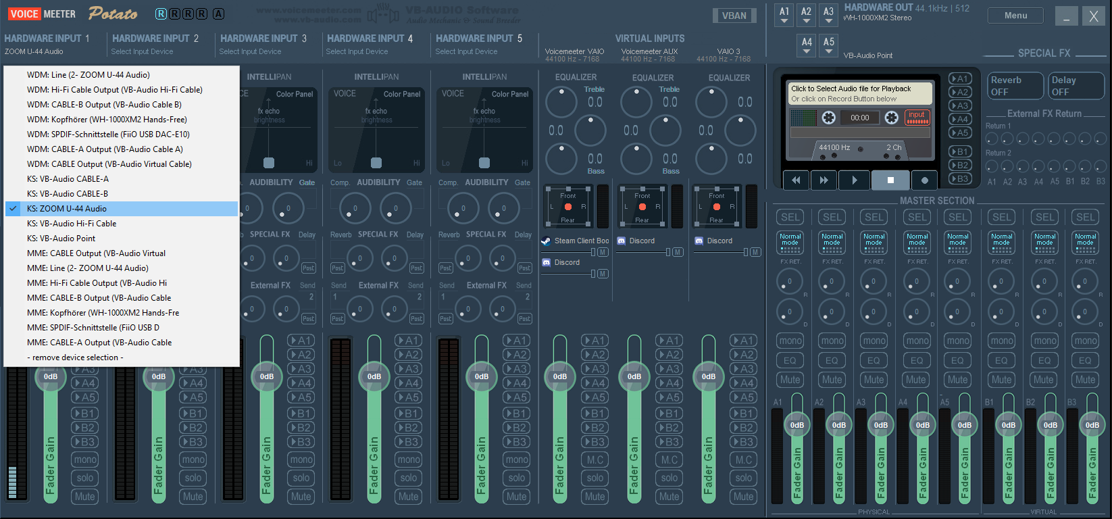Viewport: 1112px width, 519px height.
Task: Open A2 hardware output device dropdown
Action: coord(807,16)
